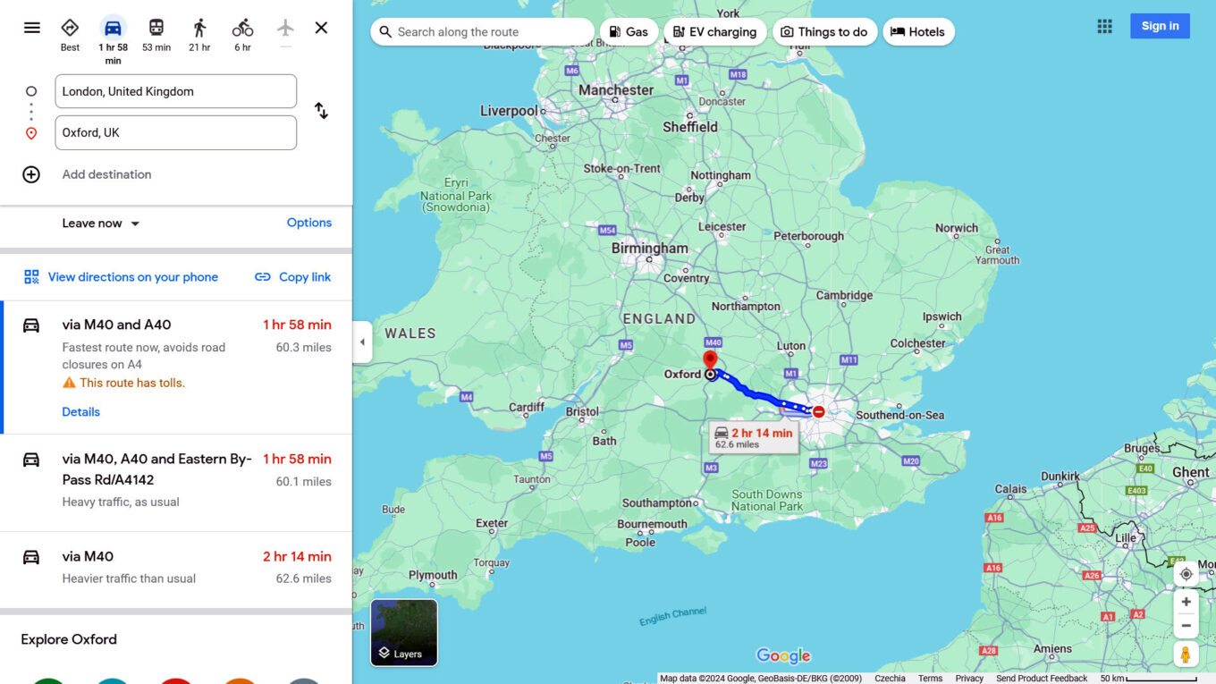Open Street View Pegman
The height and width of the screenshot is (684, 1216).
1186,654
